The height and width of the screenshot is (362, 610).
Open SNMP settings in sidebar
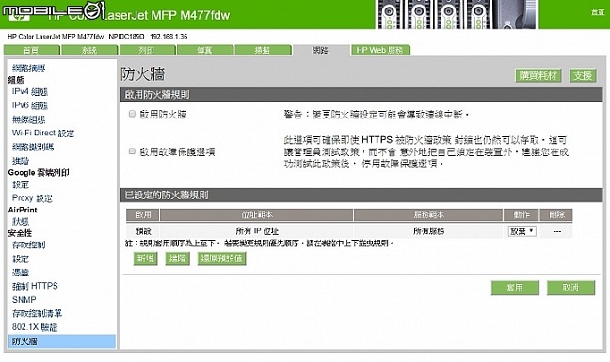(x=24, y=300)
